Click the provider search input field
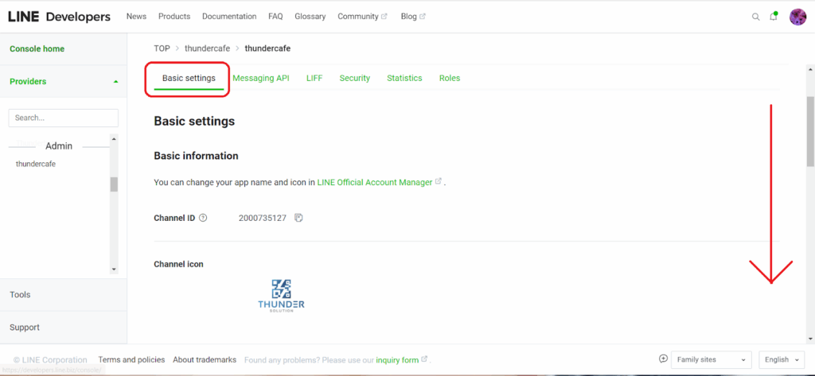This screenshot has width=815, height=376. 63,118
